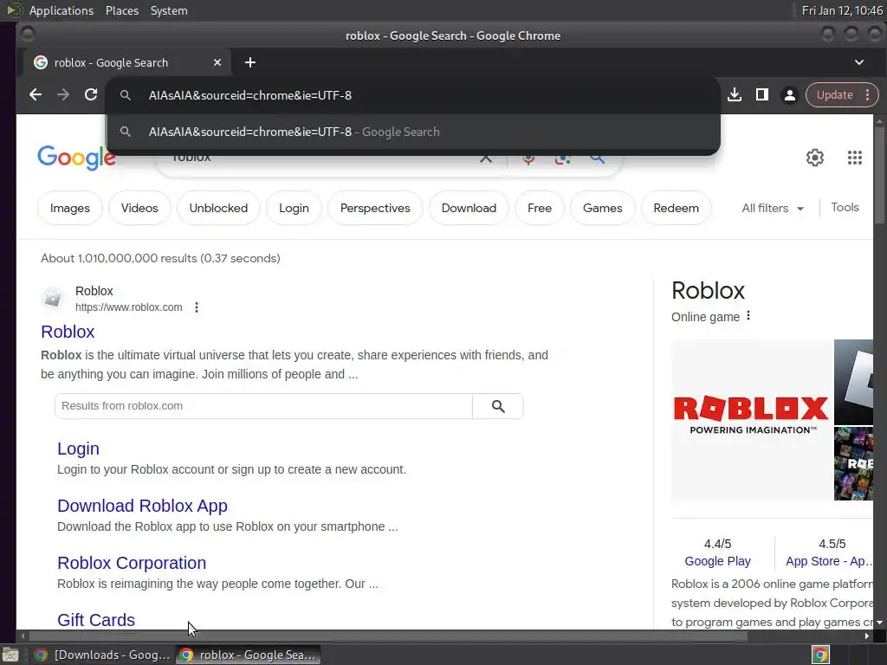Open the Google apps grid
887x665 pixels.
855,158
